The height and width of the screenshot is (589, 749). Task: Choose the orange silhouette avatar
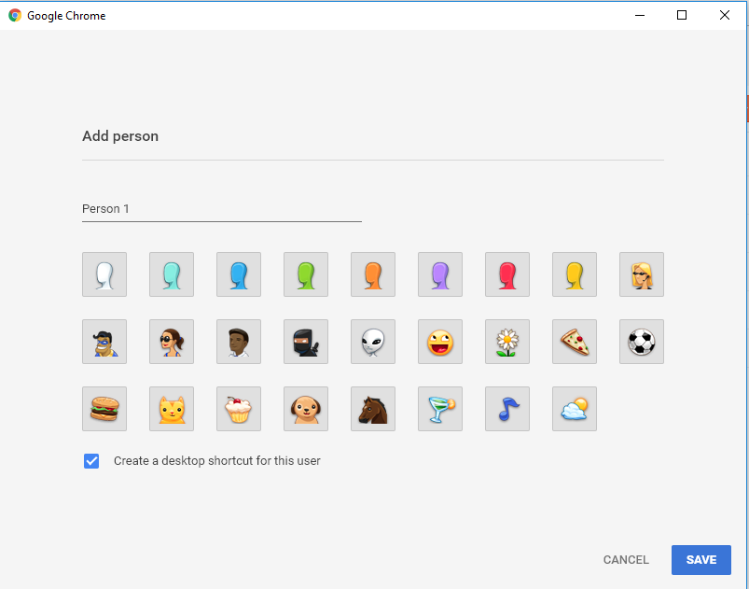point(373,274)
